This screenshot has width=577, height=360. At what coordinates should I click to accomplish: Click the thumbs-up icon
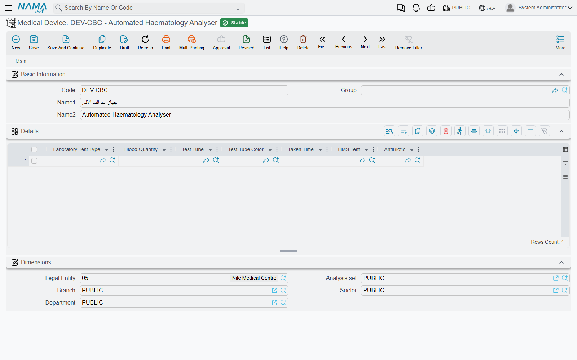tap(431, 8)
